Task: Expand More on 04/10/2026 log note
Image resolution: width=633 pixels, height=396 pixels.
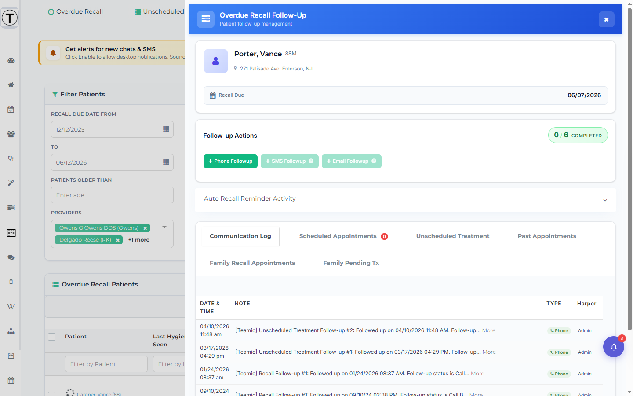Action: (489, 330)
